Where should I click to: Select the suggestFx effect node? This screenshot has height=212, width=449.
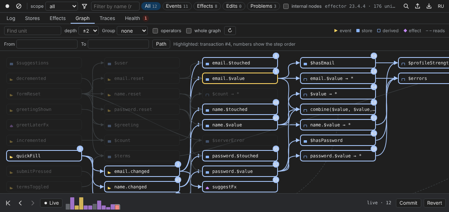click(x=240, y=187)
